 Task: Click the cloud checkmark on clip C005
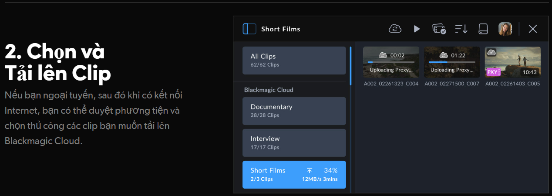(x=491, y=52)
